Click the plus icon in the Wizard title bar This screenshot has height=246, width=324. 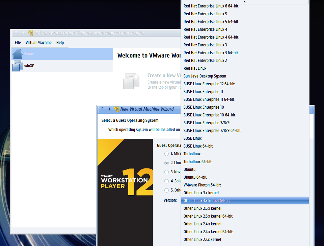tap(109, 109)
